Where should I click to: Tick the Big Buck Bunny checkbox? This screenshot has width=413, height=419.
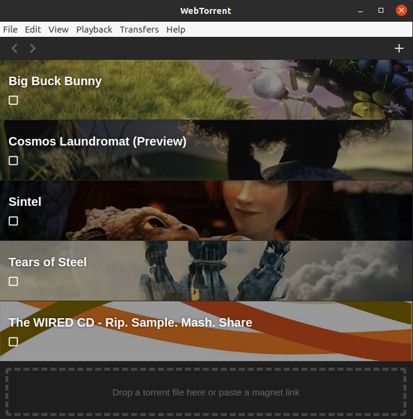point(13,100)
